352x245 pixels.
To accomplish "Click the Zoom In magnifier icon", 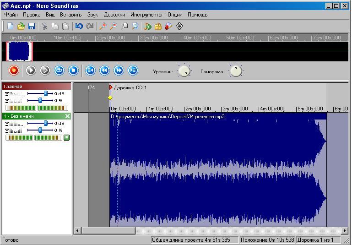I will click(103, 27).
